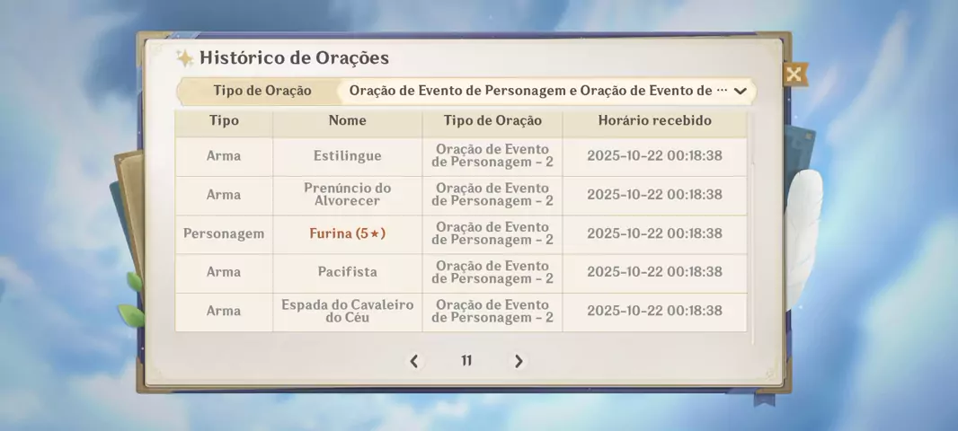The image size is (958, 431).
Task: Click the table's vertical scrollbar
Action: point(751,224)
